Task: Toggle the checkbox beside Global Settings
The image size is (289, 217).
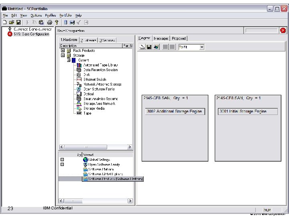Action: point(62,160)
